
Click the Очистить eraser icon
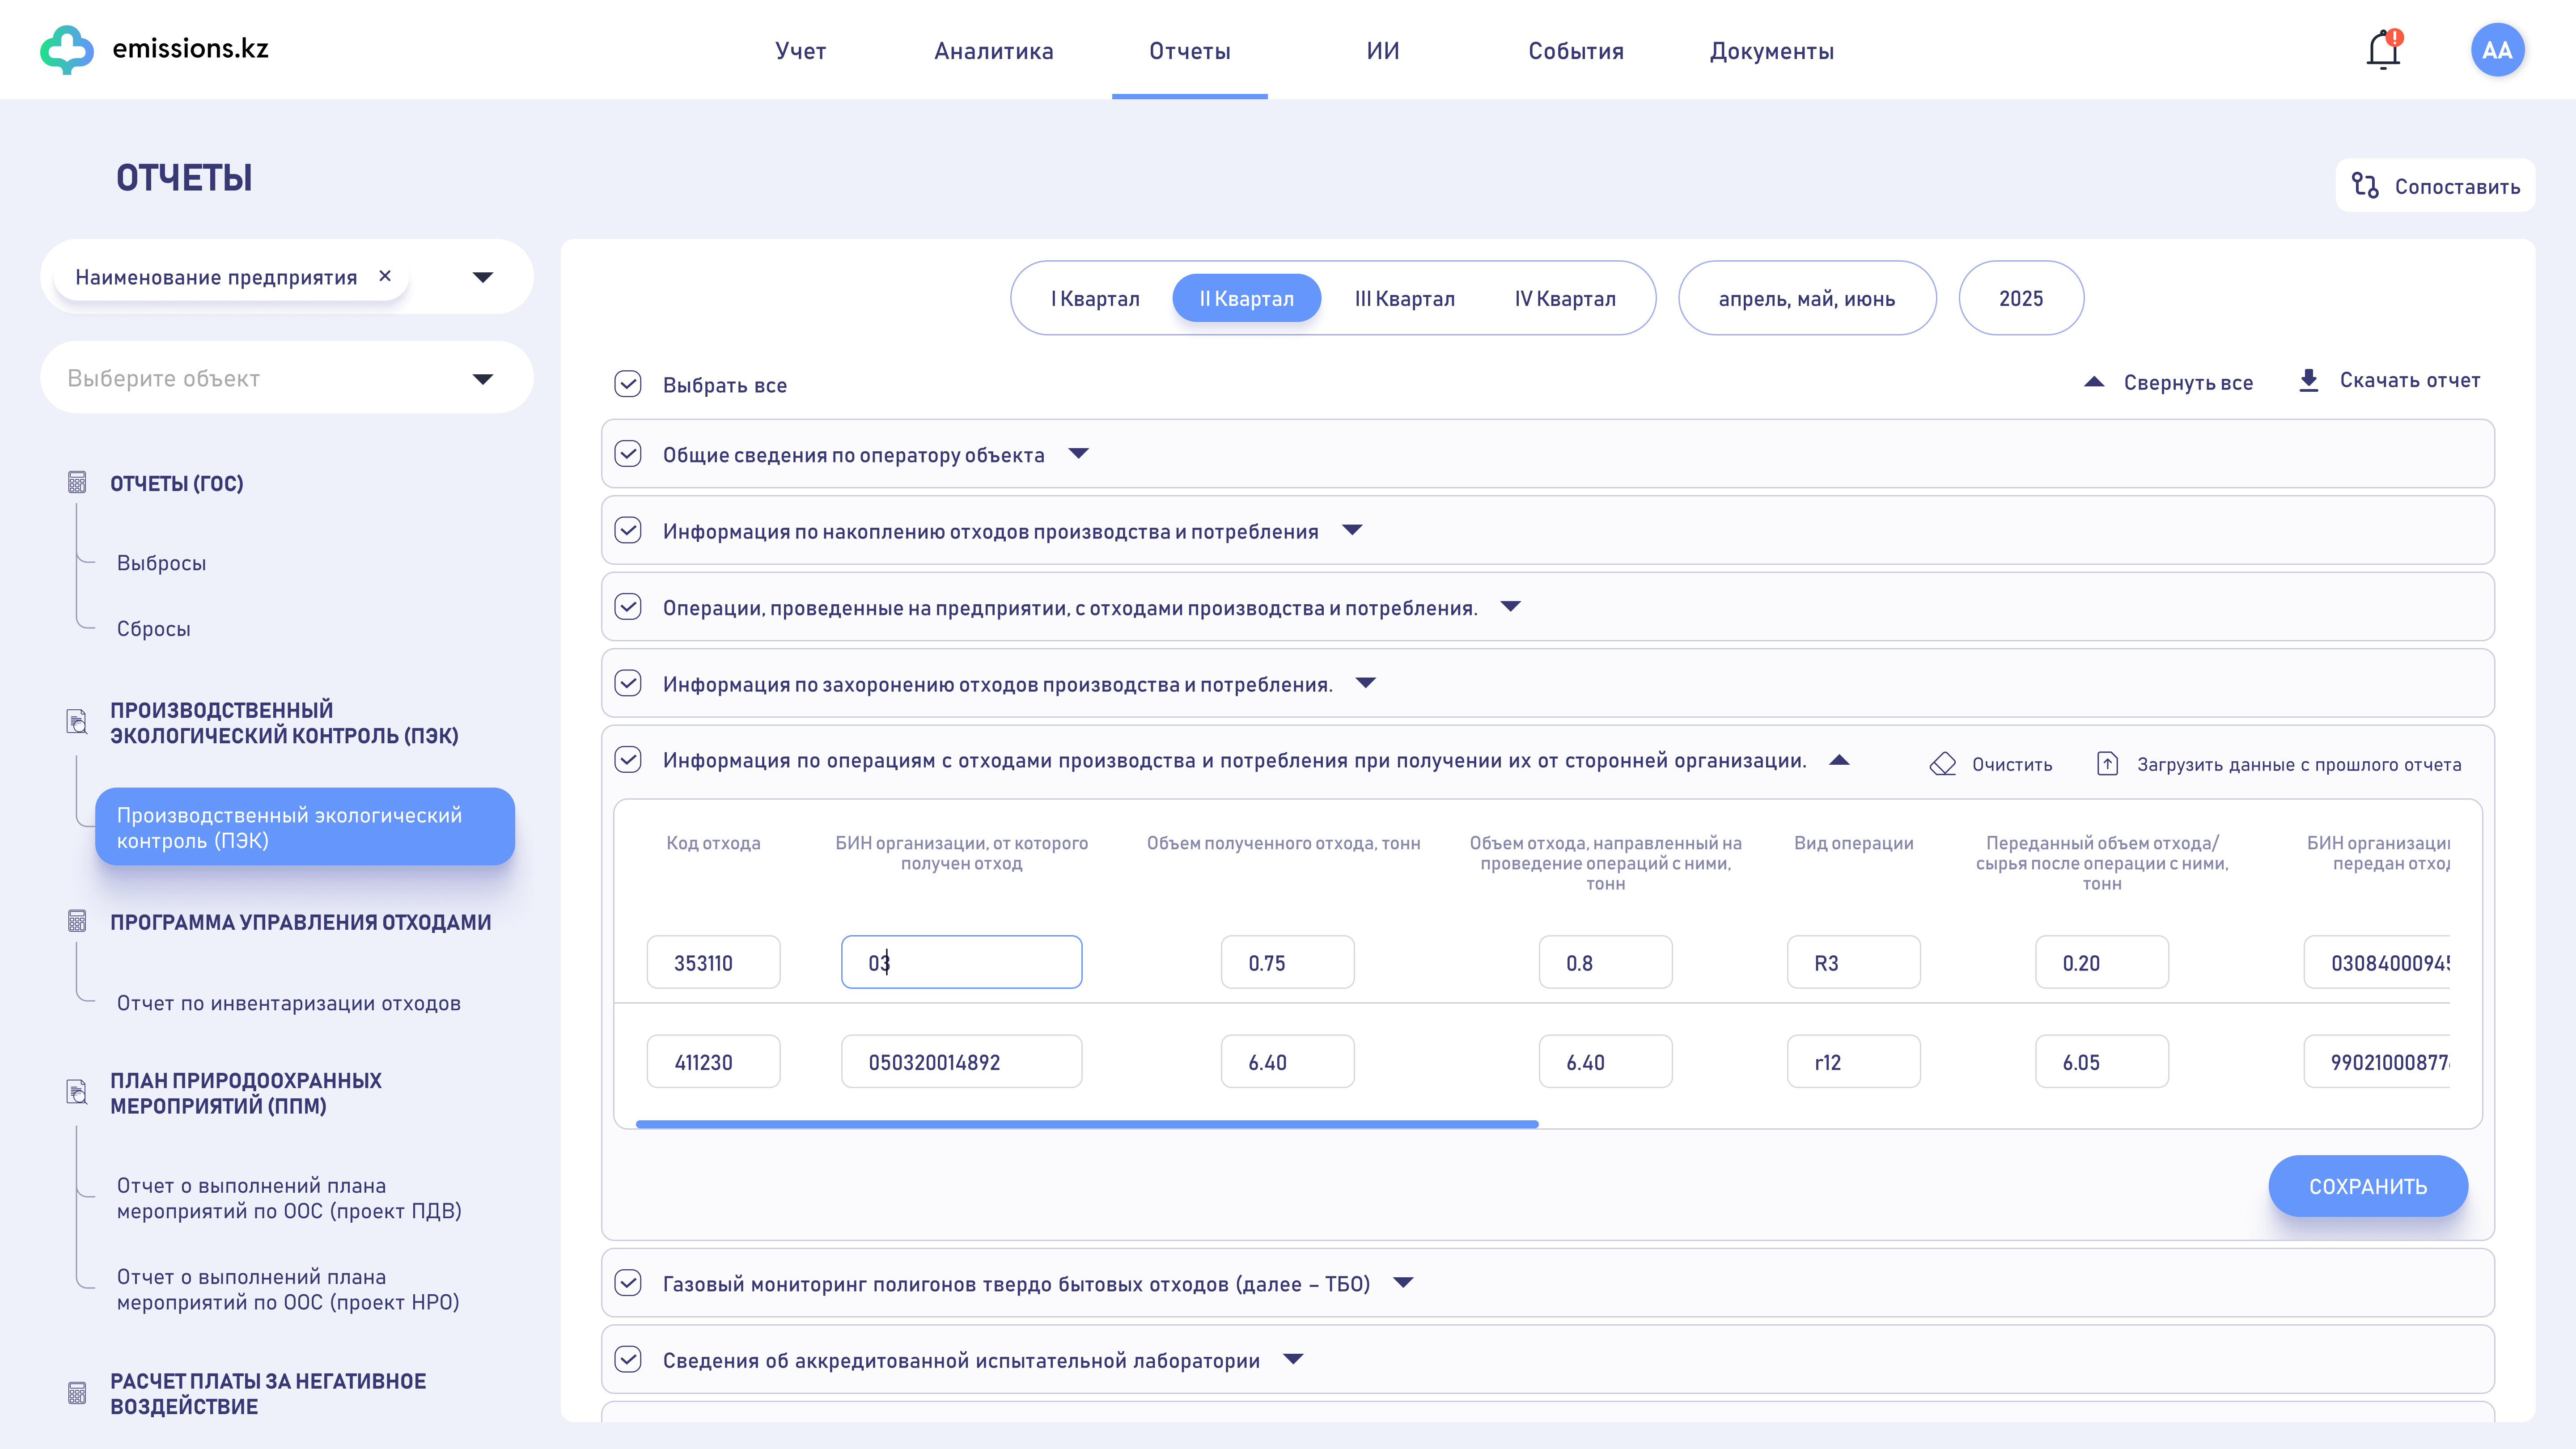coord(1943,764)
